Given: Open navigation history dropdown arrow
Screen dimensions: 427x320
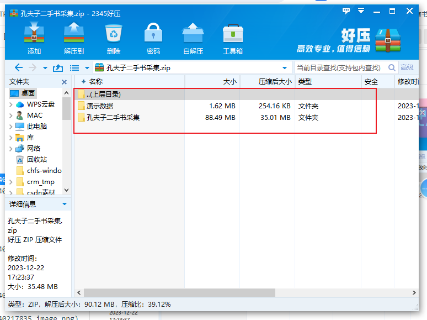Looking at the screenshot, I should [x=45, y=68].
